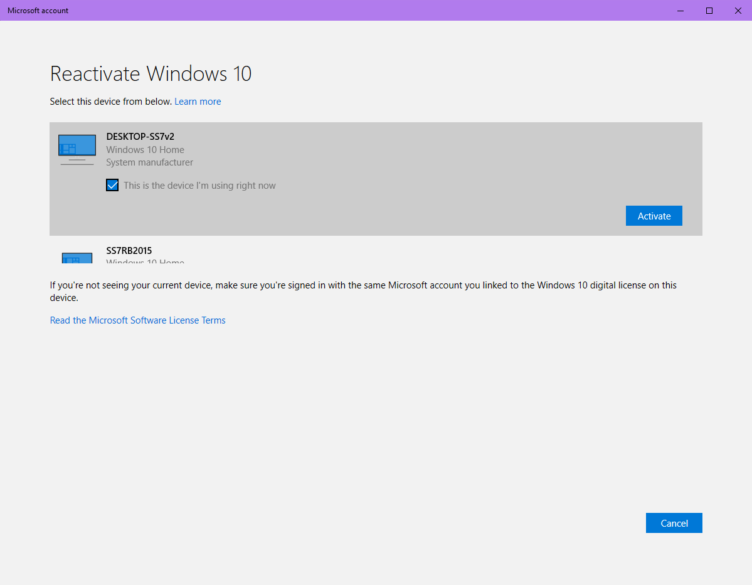Viewport: 752px width, 585px height.
Task: Click the SS7RB2015 computer monitor icon
Action: (x=77, y=257)
